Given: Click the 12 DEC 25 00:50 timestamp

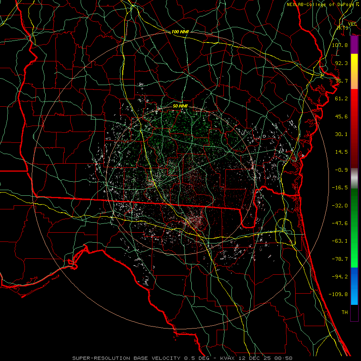Looking at the screenshot, I should point(266,358).
